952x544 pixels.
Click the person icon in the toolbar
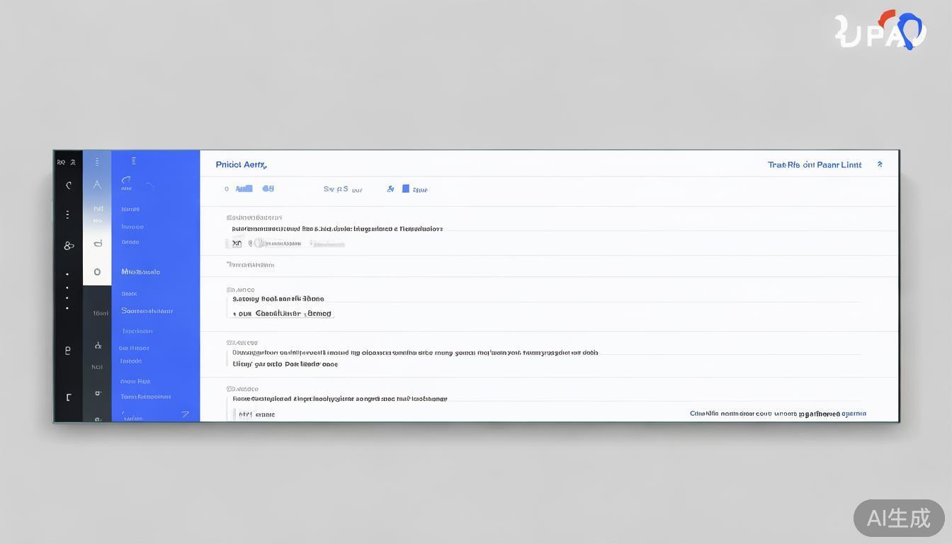[390, 189]
